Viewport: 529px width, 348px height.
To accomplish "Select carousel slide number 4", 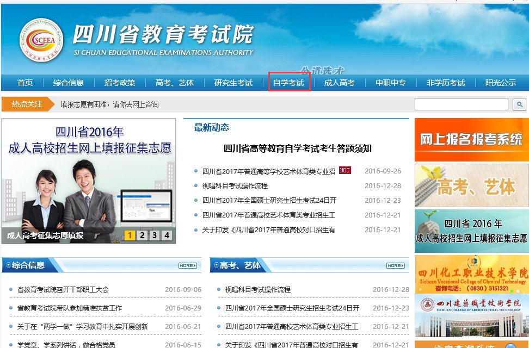I will (166, 236).
